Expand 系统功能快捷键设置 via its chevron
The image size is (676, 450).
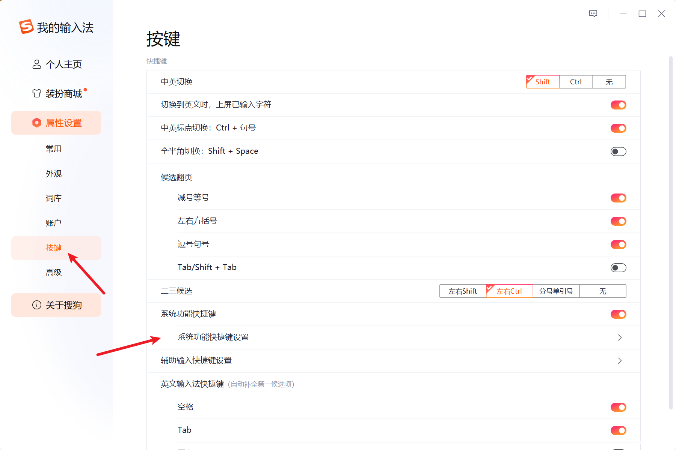point(620,337)
